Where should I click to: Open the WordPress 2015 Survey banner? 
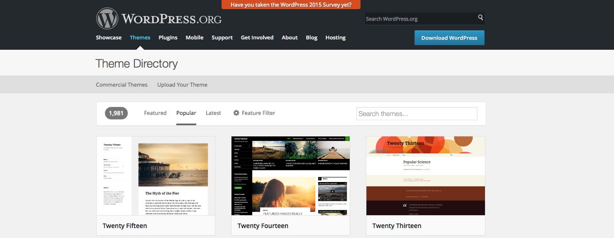point(291,5)
